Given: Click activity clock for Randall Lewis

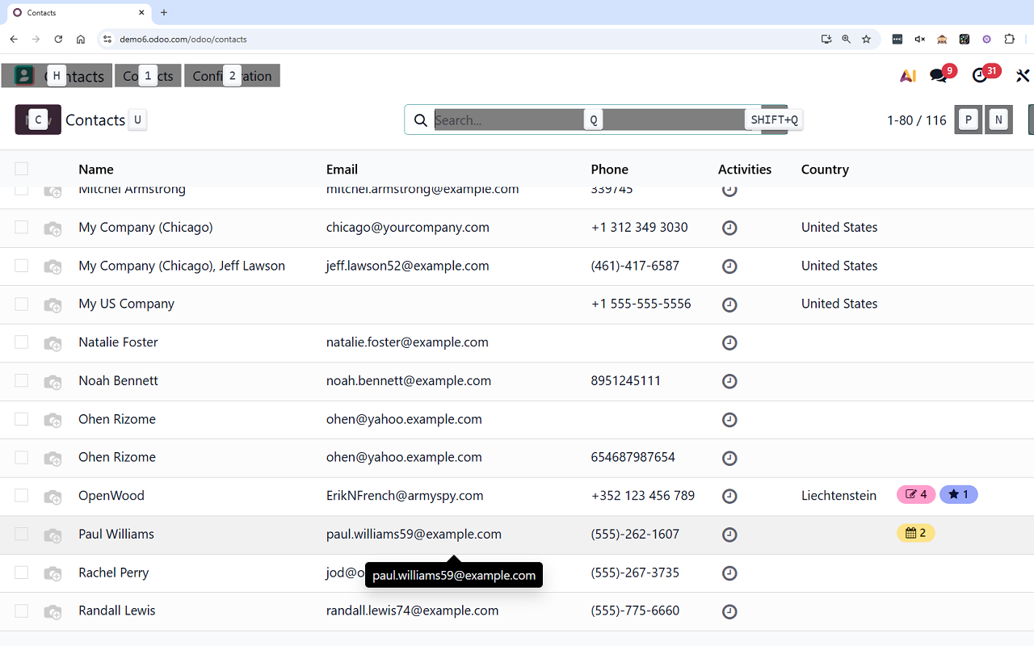Looking at the screenshot, I should click(x=729, y=611).
